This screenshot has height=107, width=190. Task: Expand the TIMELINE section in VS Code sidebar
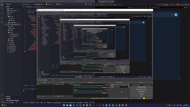[x=8, y=98]
